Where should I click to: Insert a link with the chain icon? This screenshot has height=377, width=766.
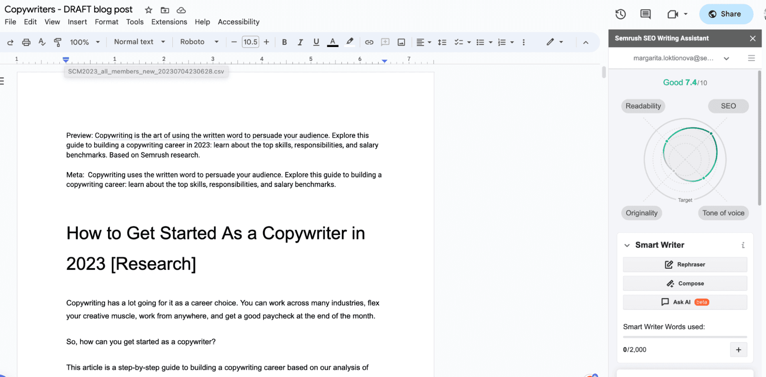(369, 42)
